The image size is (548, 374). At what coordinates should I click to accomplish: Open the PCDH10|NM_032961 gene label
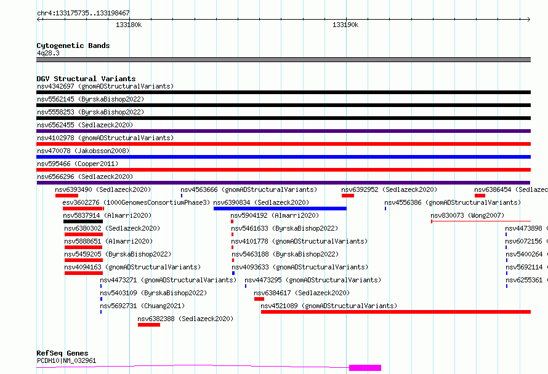(66, 360)
